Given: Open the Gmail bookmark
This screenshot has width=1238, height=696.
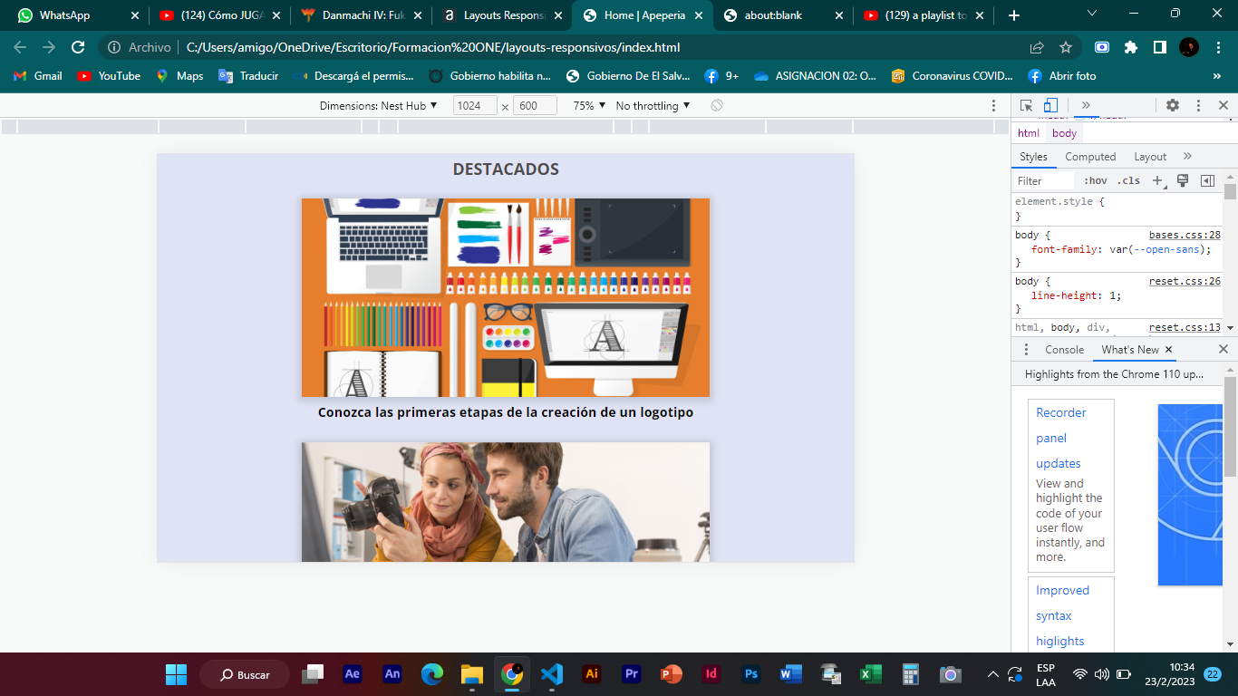Looking at the screenshot, I should tap(38, 76).
